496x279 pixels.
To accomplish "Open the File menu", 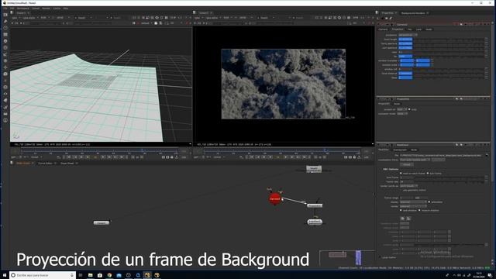I will point(5,9).
